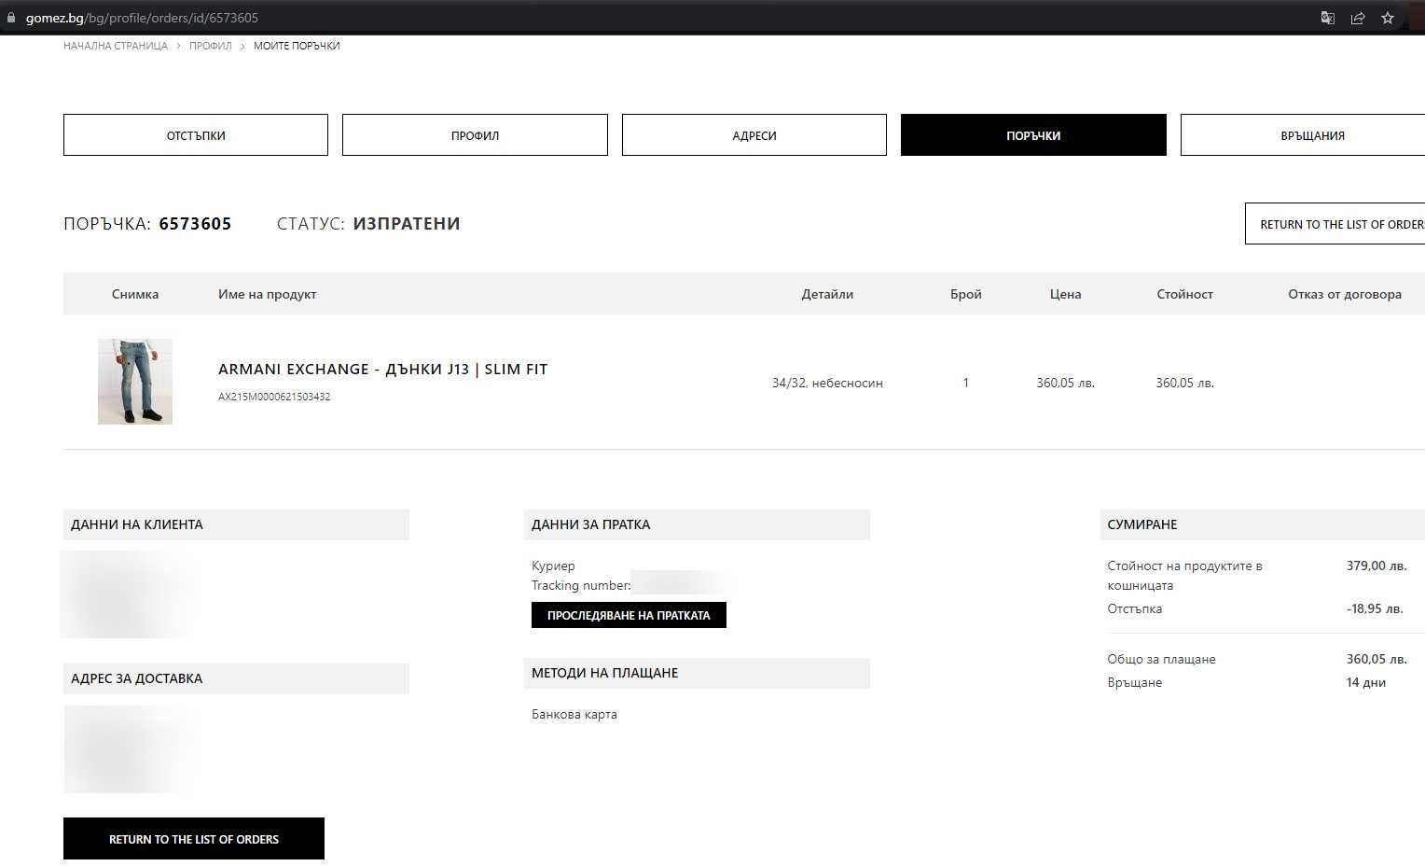Open the ПРОФИЛ tab
This screenshot has height=866, width=1425.
475,135
